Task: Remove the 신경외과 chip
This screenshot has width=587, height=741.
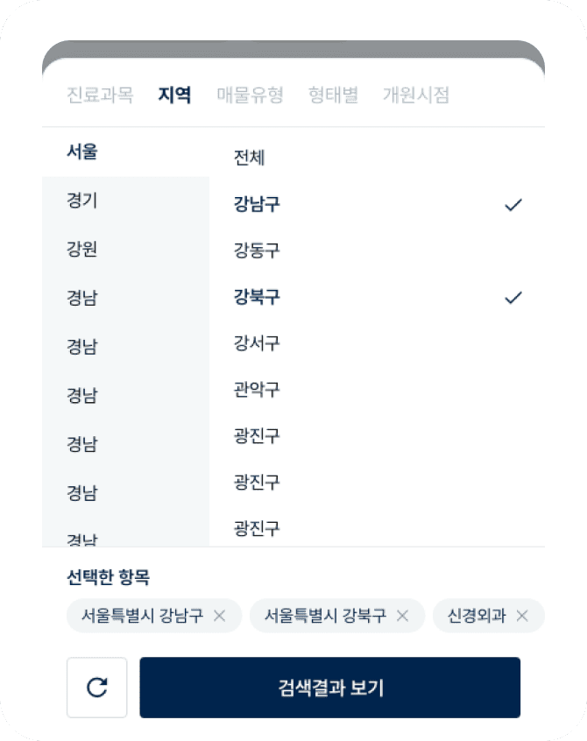Action: point(522,616)
